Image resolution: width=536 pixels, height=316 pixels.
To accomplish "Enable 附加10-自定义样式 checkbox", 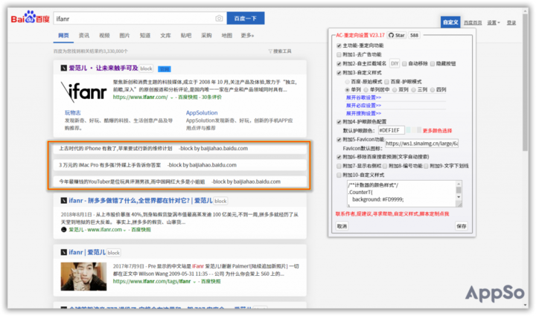I will tap(339, 175).
